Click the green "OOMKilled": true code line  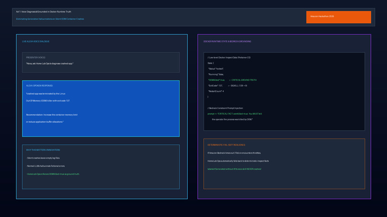pyautogui.click(x=217, y=80)
